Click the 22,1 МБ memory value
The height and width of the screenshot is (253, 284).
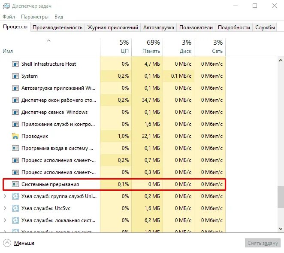(151, 136)
